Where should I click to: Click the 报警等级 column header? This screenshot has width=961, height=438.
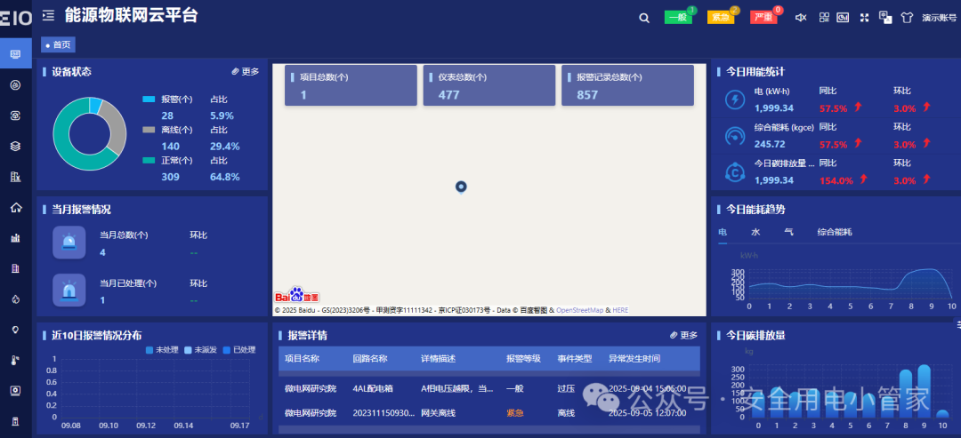(x=523, y=358)
